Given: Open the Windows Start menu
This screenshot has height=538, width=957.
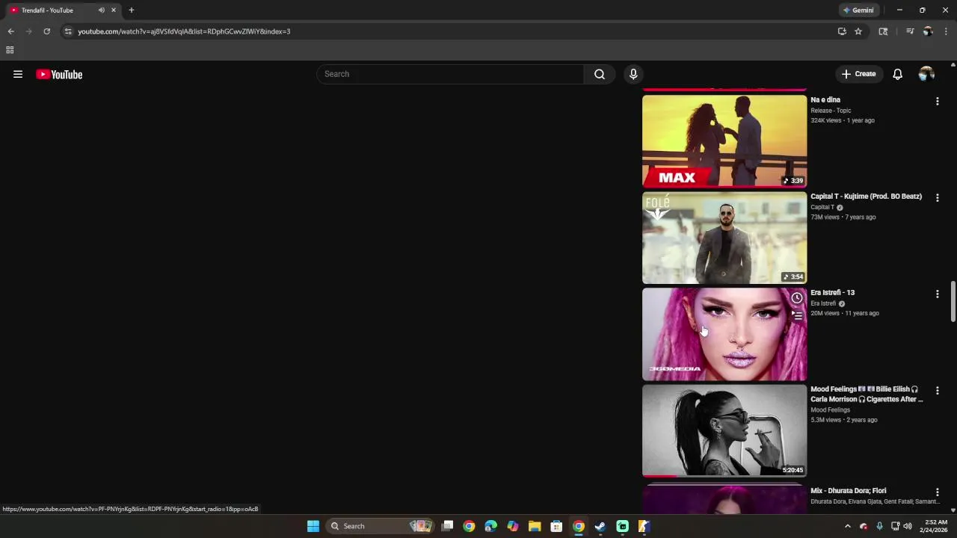Looking at the screenshot, I should [313, 526].
